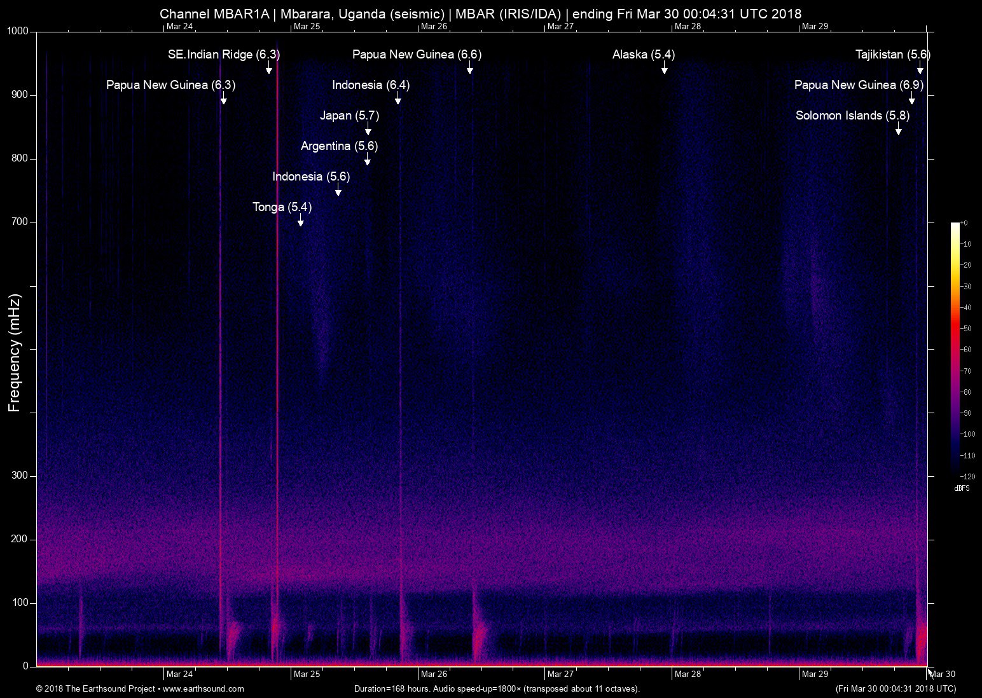
Task: Click the arrow marker under SE.Indian Ridge (6.3)
Action: point(269,69)
